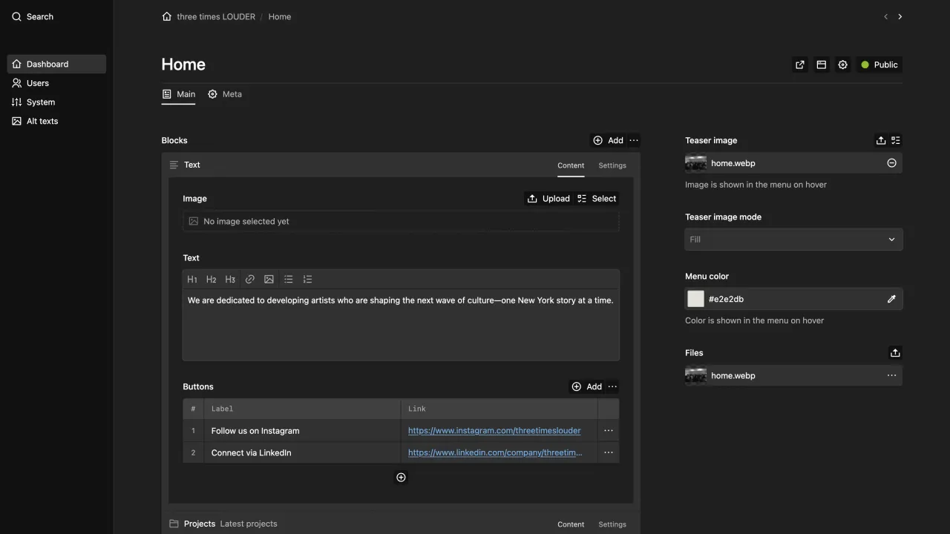Go to three times LOUDER breadcrumb link
Viewport: 950px width, 534px height.
pyautogui.click(x=216, y=16)
